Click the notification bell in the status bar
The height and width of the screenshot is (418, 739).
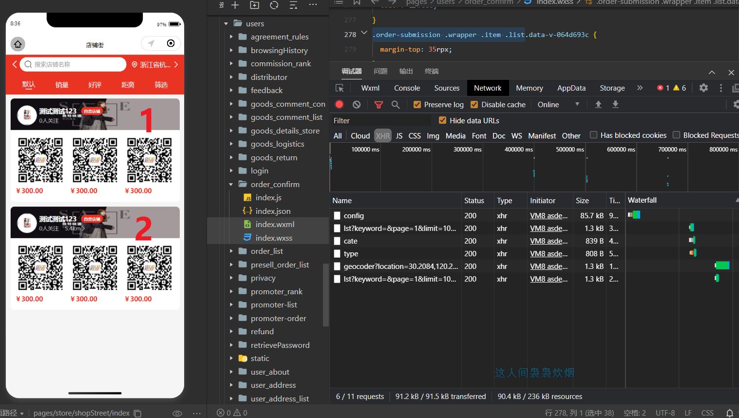pos(729,413)
